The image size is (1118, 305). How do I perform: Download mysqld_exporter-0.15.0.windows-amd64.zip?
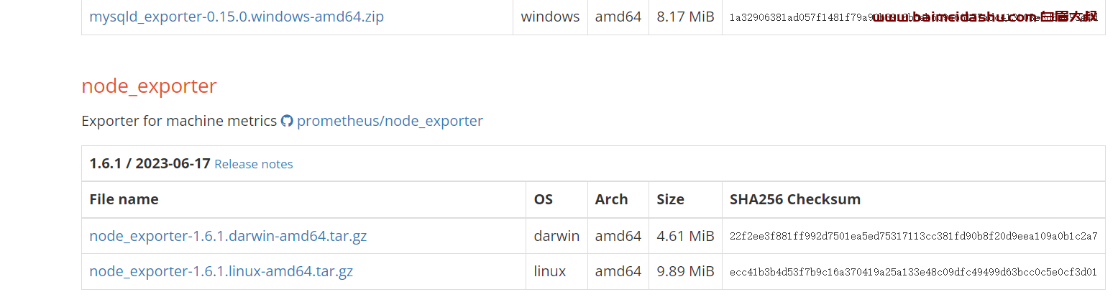pyautogui.click(x=237, y=16)
